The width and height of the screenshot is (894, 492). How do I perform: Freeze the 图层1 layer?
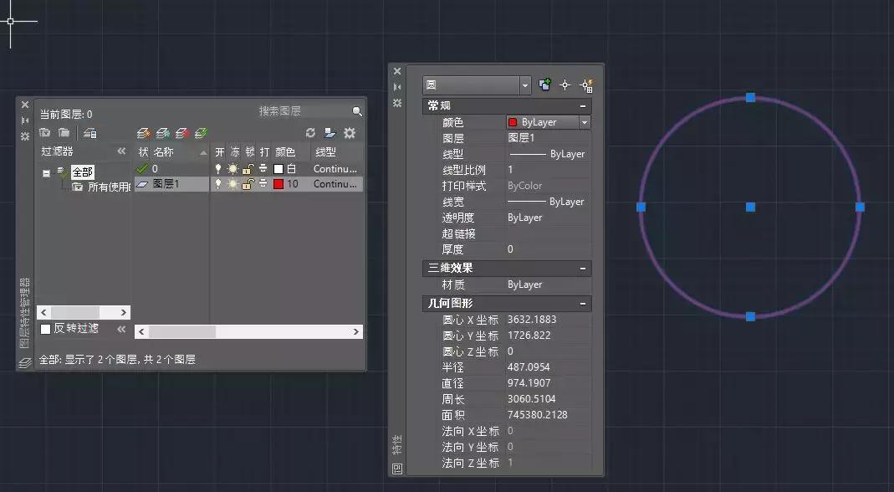point(232,183)
